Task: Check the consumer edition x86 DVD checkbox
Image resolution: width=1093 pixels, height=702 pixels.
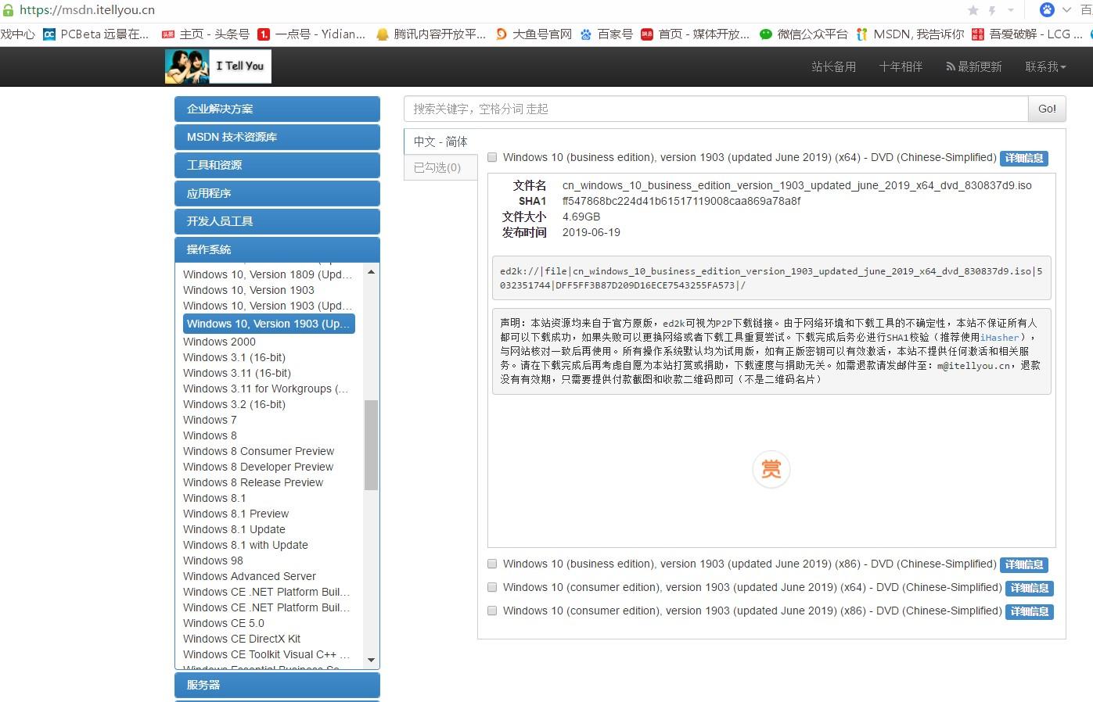Action: click(x=492, y=611)
